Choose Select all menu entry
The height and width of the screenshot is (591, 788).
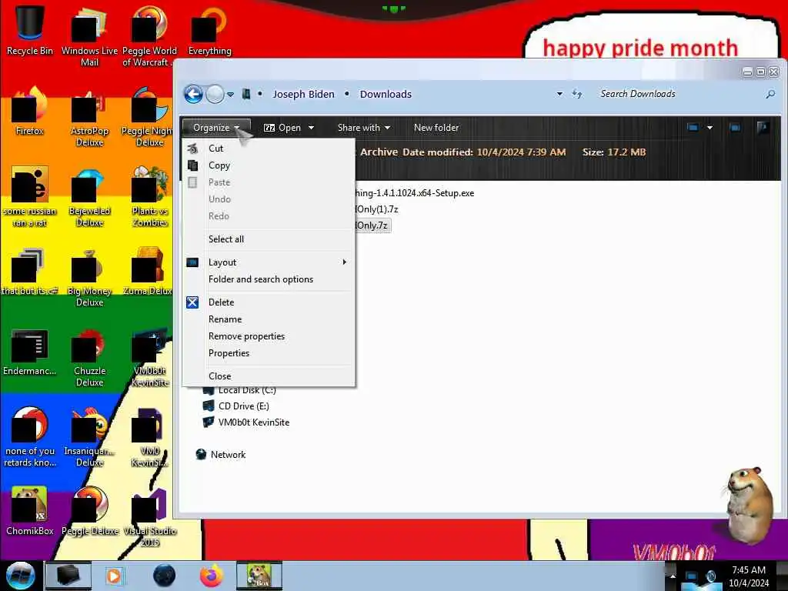[269, 239]
